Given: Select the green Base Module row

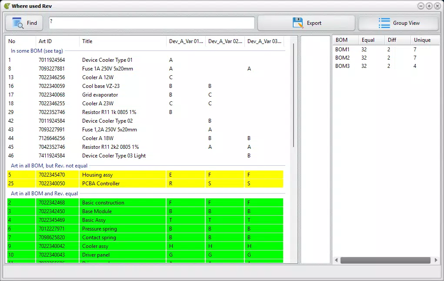Looking at the screenshot, I should 145,211.
